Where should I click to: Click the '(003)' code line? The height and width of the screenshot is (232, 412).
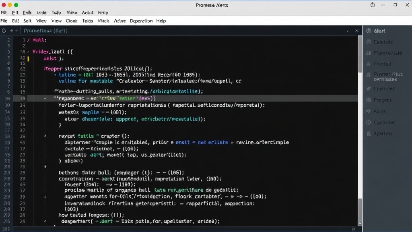click(x=71, y=209)
